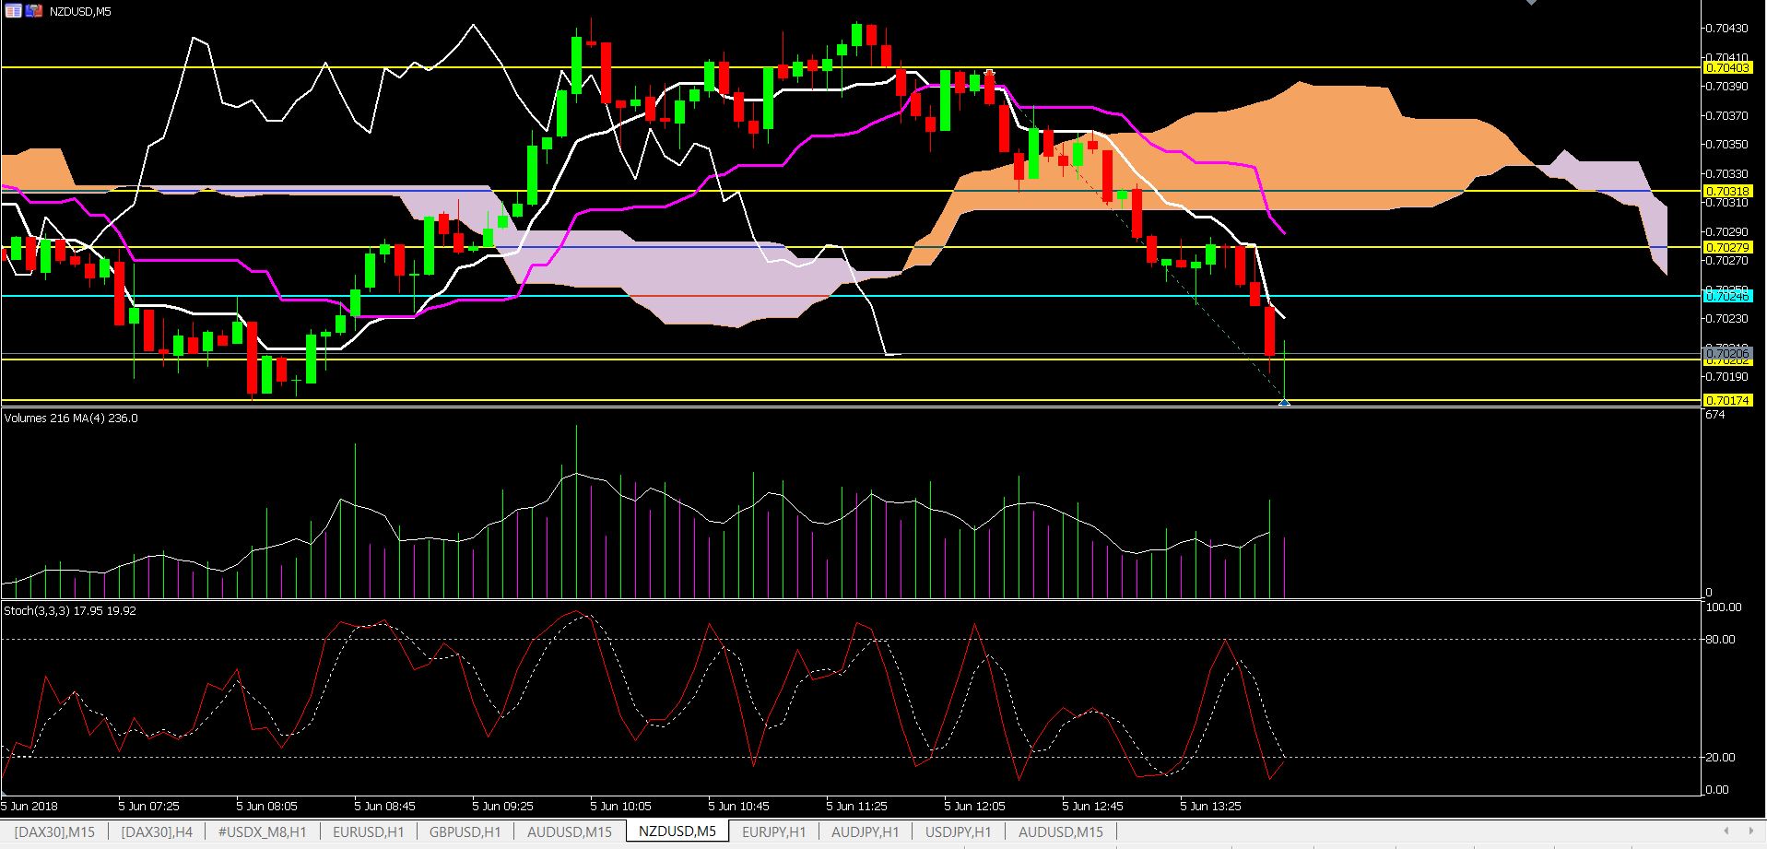Click the 80.00 stochastic level label
The width and height of the screenshot is (1767, 849).
pyautogui.click(x=1720, y=639)
